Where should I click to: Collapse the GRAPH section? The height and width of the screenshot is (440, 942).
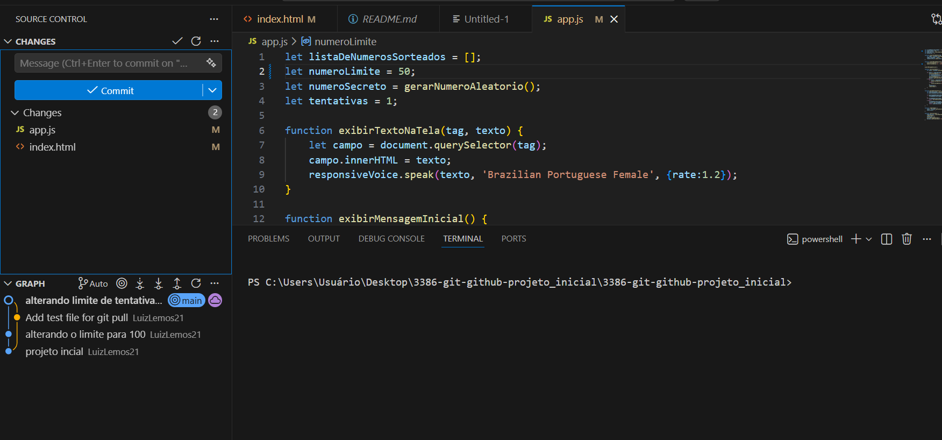tap(8, 283)
